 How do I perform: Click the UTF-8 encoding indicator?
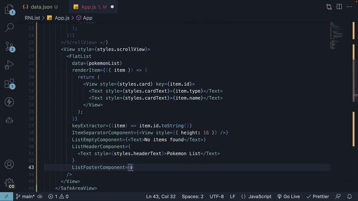pyautogui.click(x=216, y=197)
